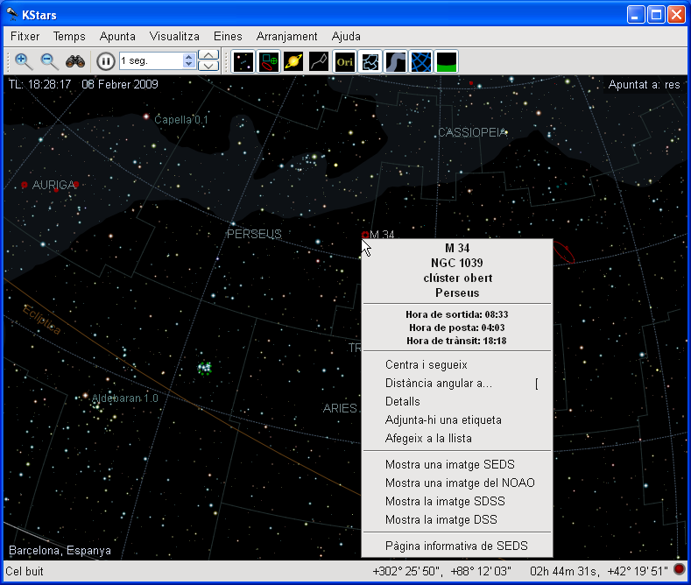This screenshot has width=691, height=585.
Task: Click the Capella star
Action: coord(146,116)
